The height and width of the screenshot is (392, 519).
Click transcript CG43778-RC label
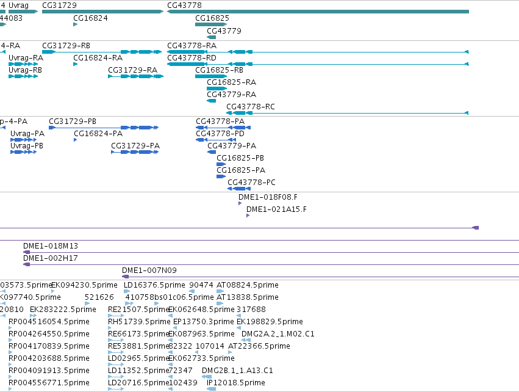[251, 107]
